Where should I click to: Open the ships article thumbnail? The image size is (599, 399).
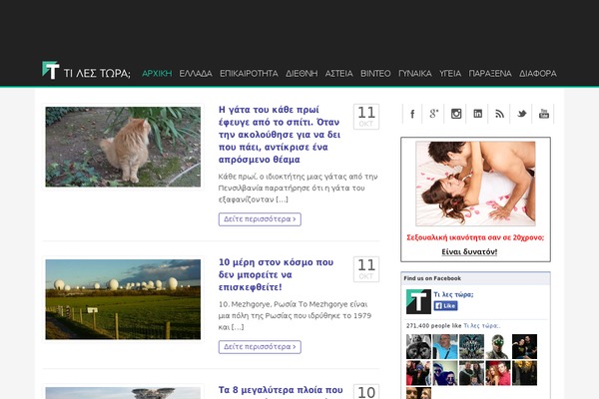[x=123, y=393]
